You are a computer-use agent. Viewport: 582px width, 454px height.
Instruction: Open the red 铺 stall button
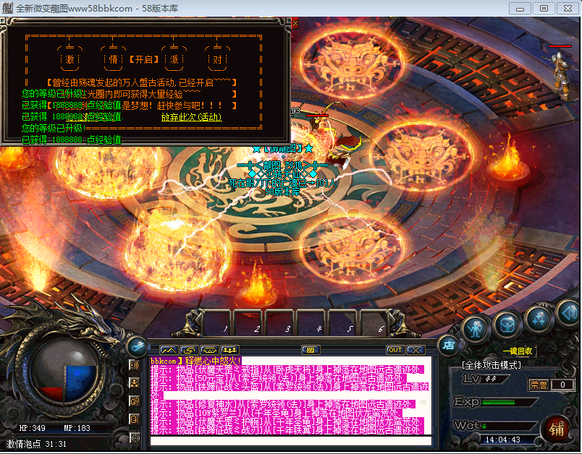(x=557, y=429)
